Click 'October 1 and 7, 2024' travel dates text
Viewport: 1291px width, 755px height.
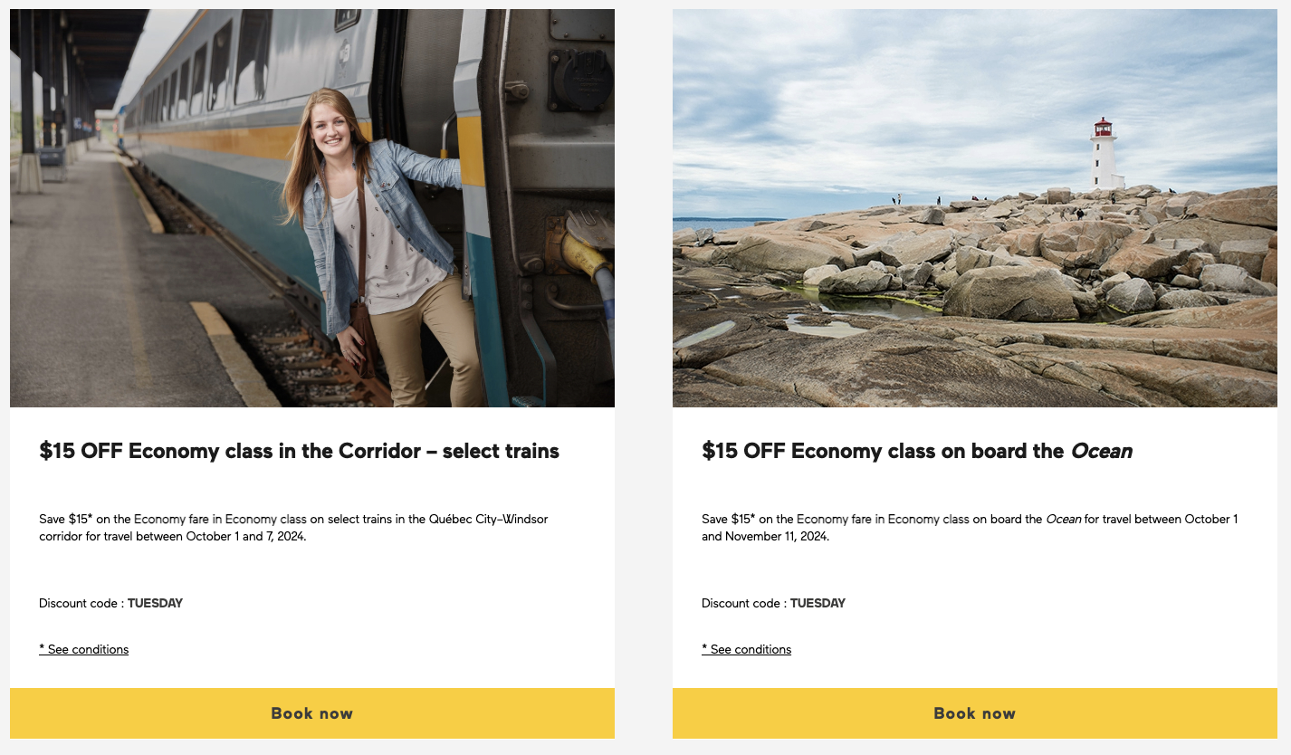[x=246, y=537]
